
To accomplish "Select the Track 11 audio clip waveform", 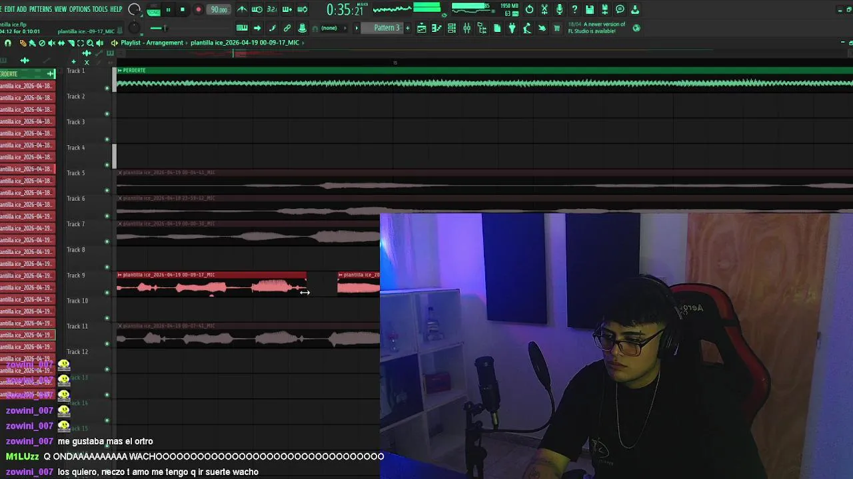I will point(248,339).
